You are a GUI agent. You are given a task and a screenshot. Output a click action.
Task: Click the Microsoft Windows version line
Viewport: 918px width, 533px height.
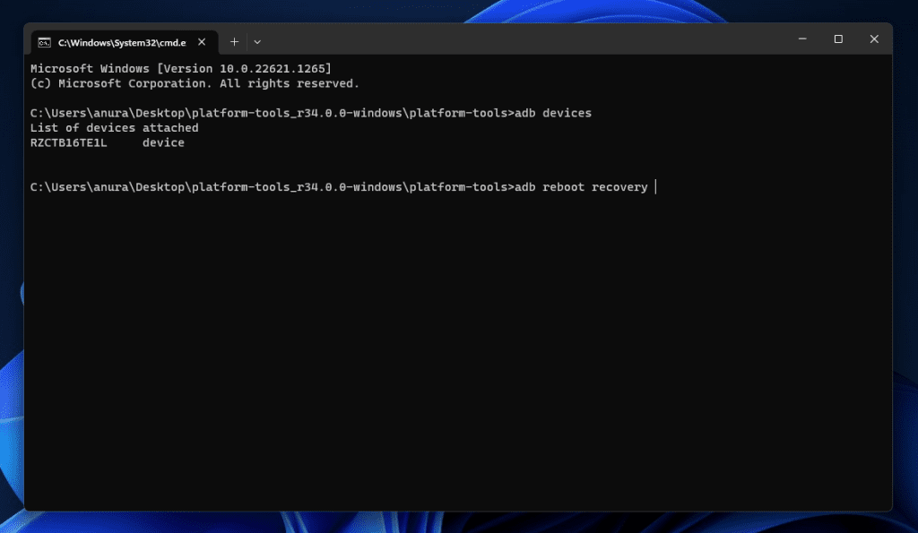pyautogui.click(x=181, y=69)
